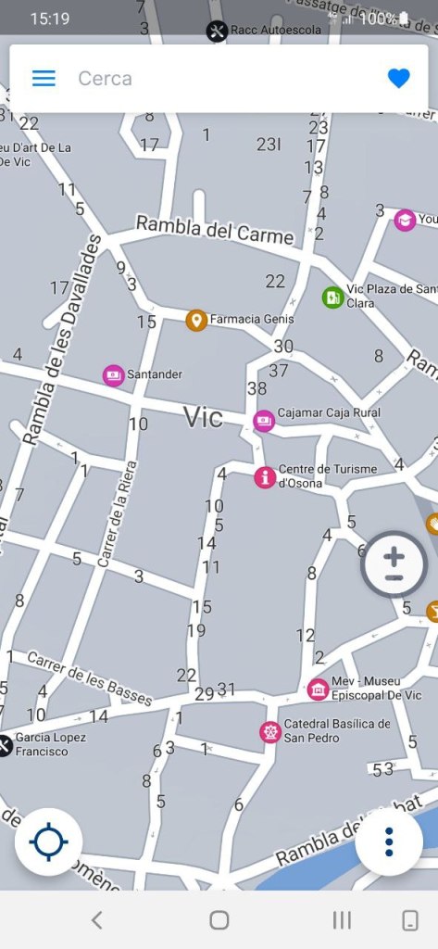Open the three-dot more options menu
The width and height of the screenshot is (438, 949).
point(389,841)
